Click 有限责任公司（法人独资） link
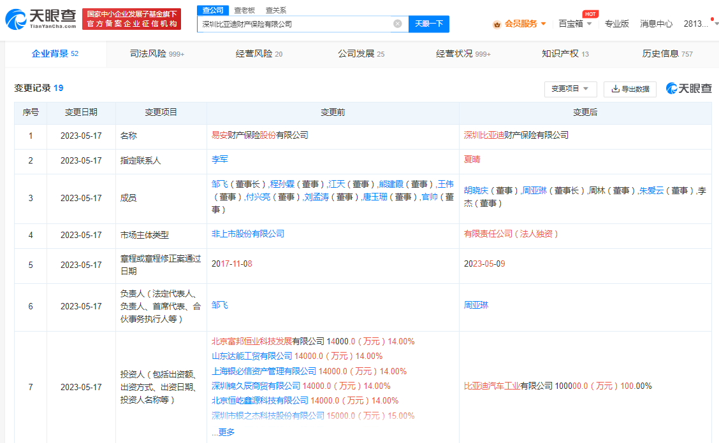719x443 pixels. click(x=511, y=234)
